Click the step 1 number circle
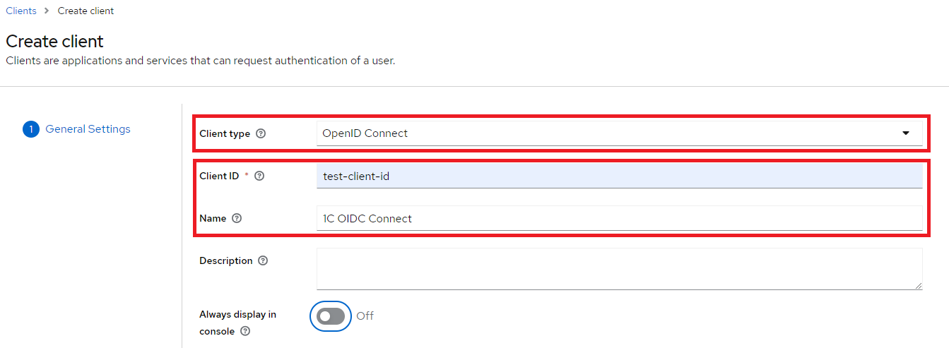Image resolution: width=949 pixels, height=348 pixels. 31,129
